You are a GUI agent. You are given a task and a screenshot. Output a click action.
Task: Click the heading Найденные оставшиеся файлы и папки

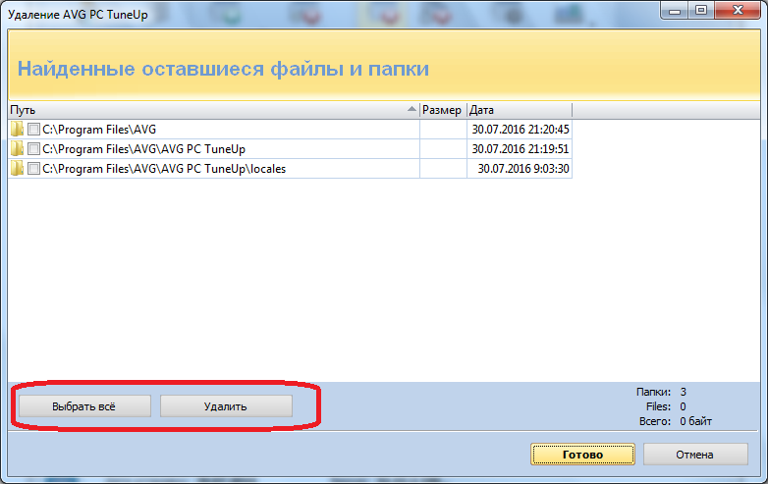click(x=223, y=69)
